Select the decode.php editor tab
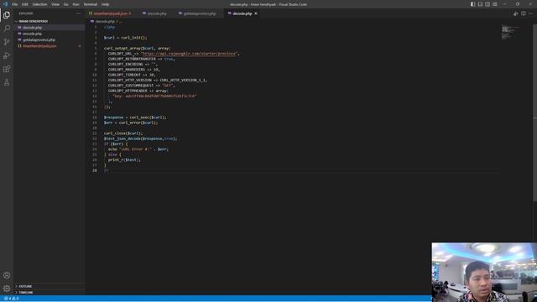Screen dimensions: 537x302 click(242, 13)
